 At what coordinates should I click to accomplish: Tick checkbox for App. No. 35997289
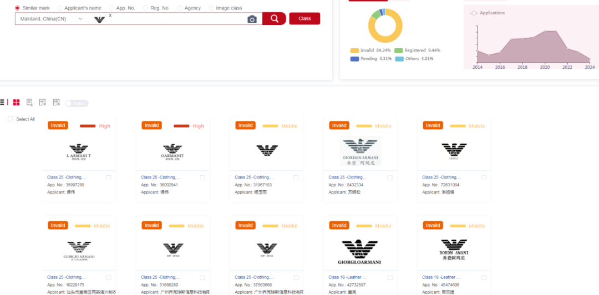click(x=109, y=177)
